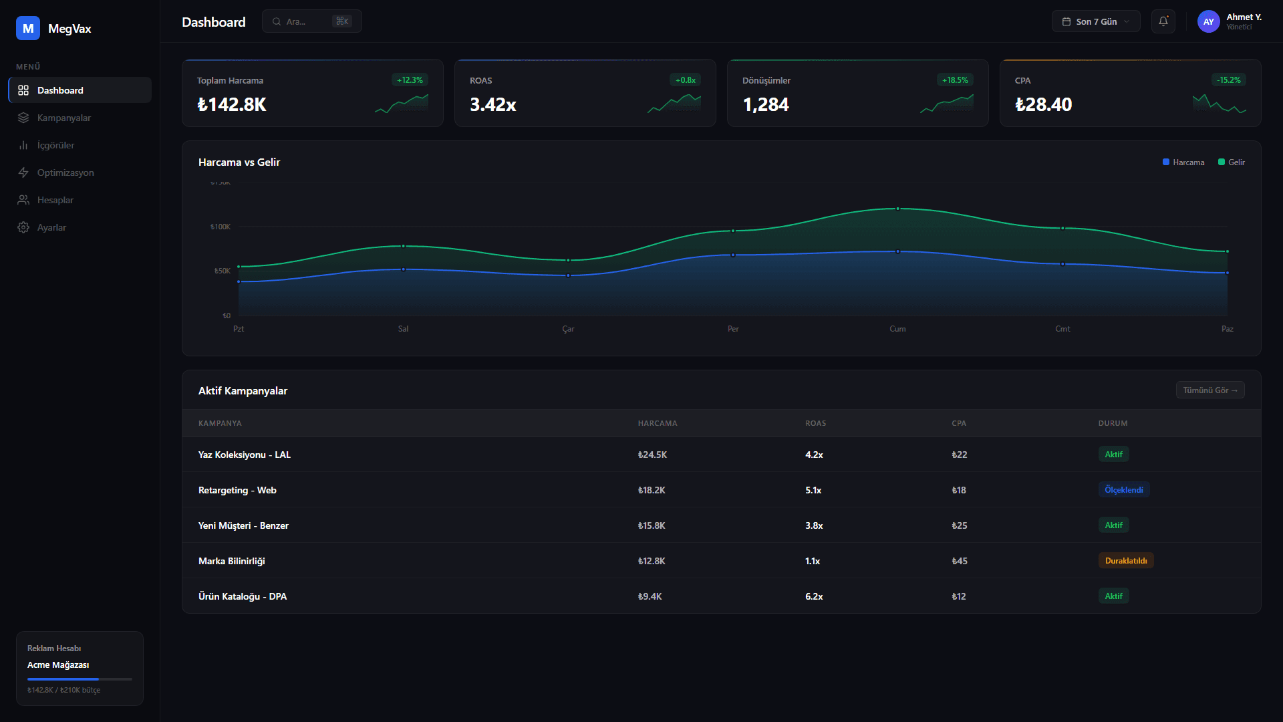Click the Hesaplar users icon

click(x=23, y=200)
